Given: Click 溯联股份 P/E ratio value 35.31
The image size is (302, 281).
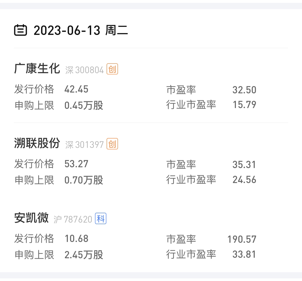Looking at the screenshot, I should 244,165.
